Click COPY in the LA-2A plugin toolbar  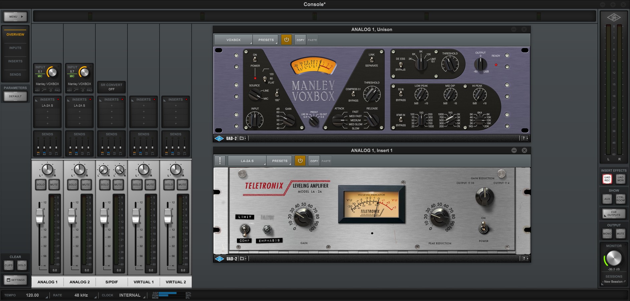coord(314,161)
